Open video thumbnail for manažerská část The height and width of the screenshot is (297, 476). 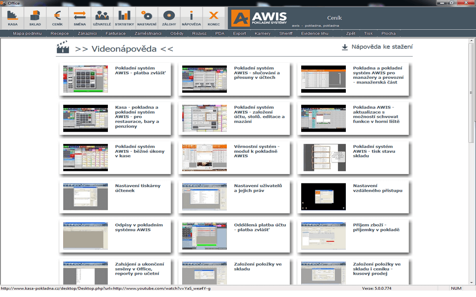click(324, 79)
